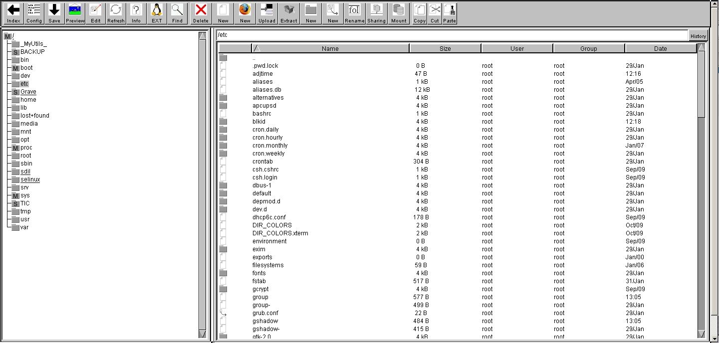The image size is (719, 343).
Task: Select the BACKUP tree folder
Action: pyautogui.click(x=32, y=52)
